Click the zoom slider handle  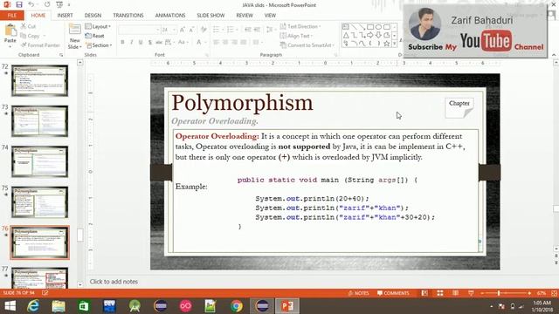click(499, 293)
